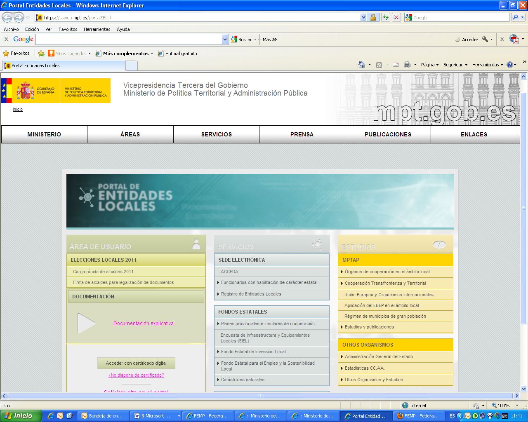This screenshot has width=528, height=422.
Task: Click Hotmail gratuito favorites link
Action: click(177, 54)
